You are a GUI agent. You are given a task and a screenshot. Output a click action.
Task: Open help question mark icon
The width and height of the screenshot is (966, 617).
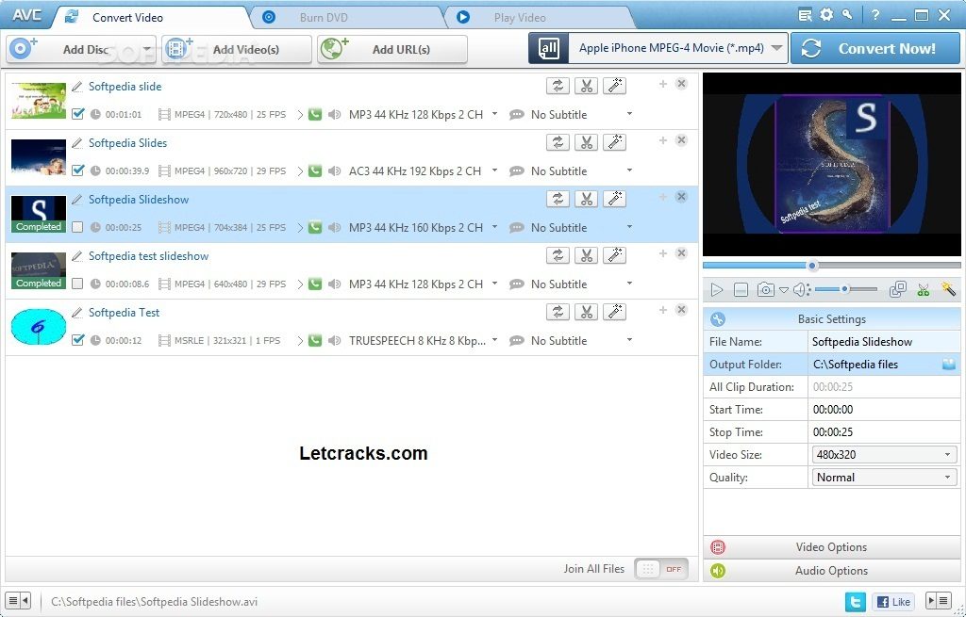[x=875, y=15]
